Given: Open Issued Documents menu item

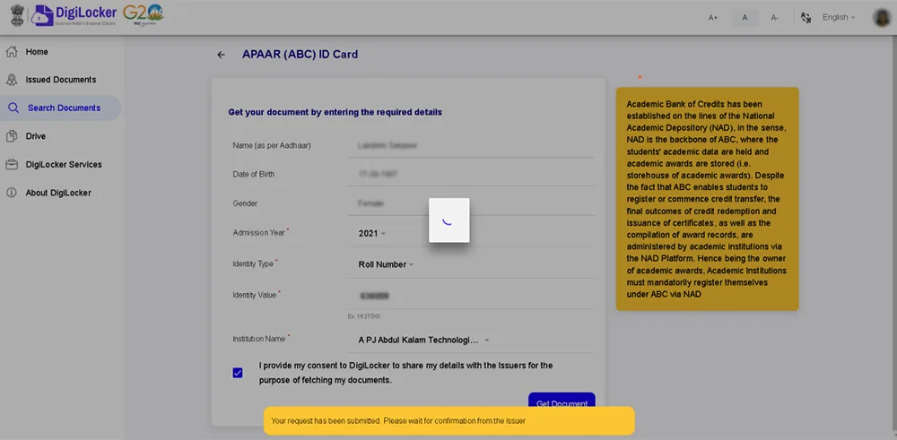Looking at the screenshot, I should [60, 80].
